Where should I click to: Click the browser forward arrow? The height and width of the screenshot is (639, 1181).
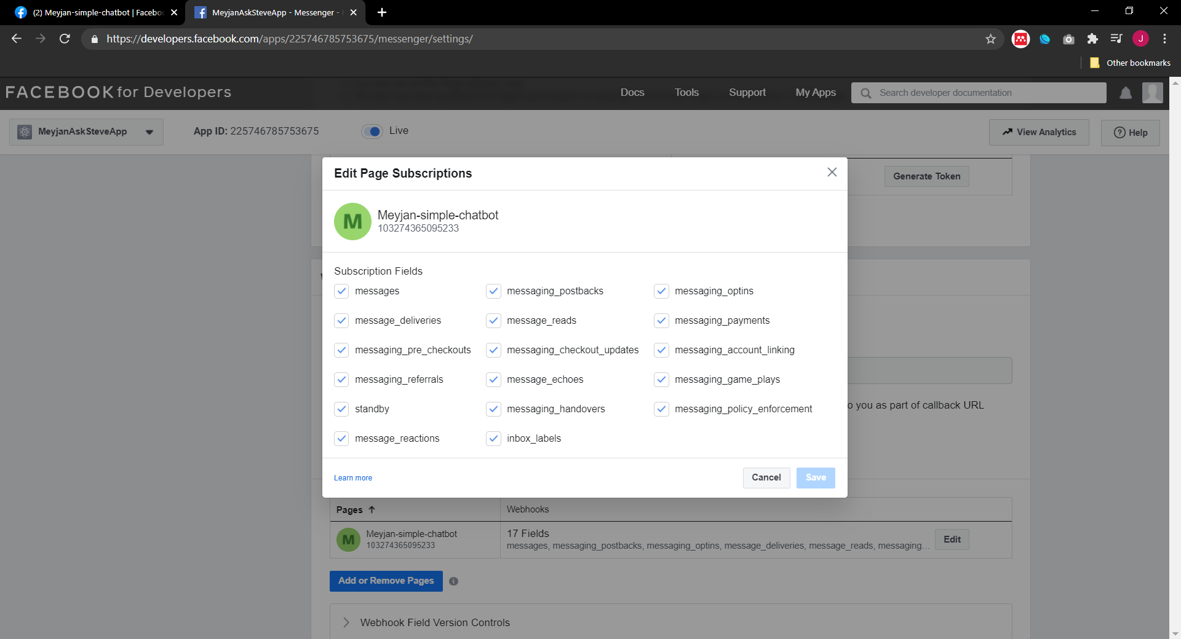click(41, 39)
